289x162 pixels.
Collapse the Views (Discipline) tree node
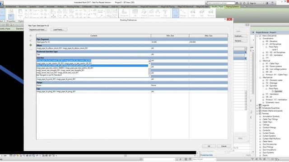pyautogui.click(x=257, y=36)
